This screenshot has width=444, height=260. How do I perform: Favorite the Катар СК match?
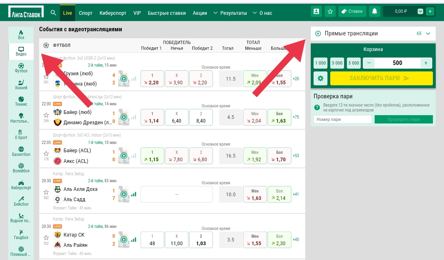click(x=46, y=238)
